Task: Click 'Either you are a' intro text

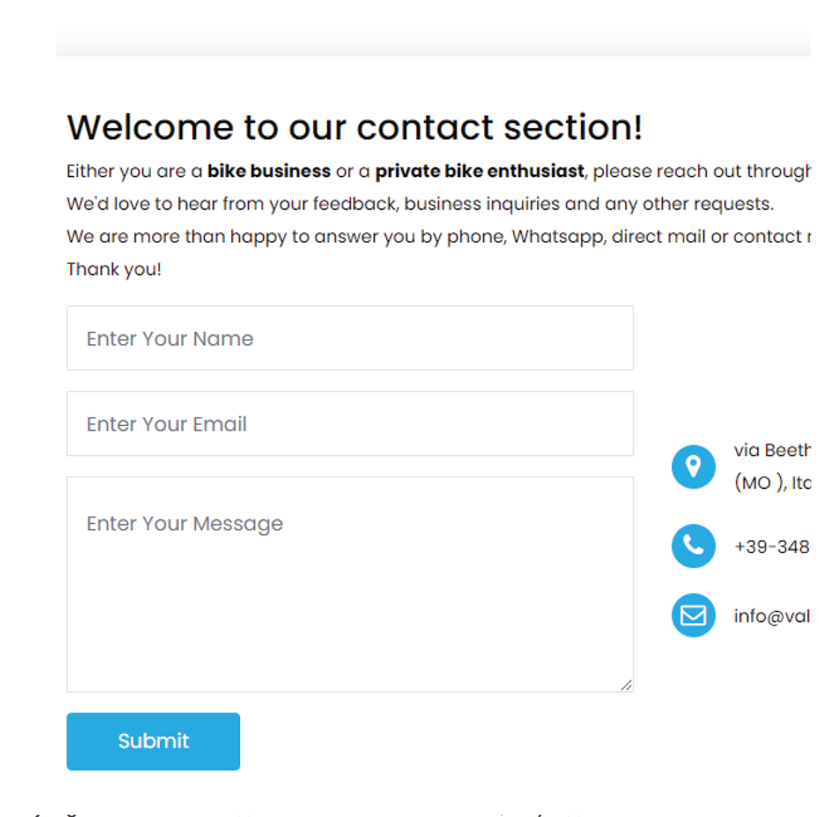Action: (135, 171)
